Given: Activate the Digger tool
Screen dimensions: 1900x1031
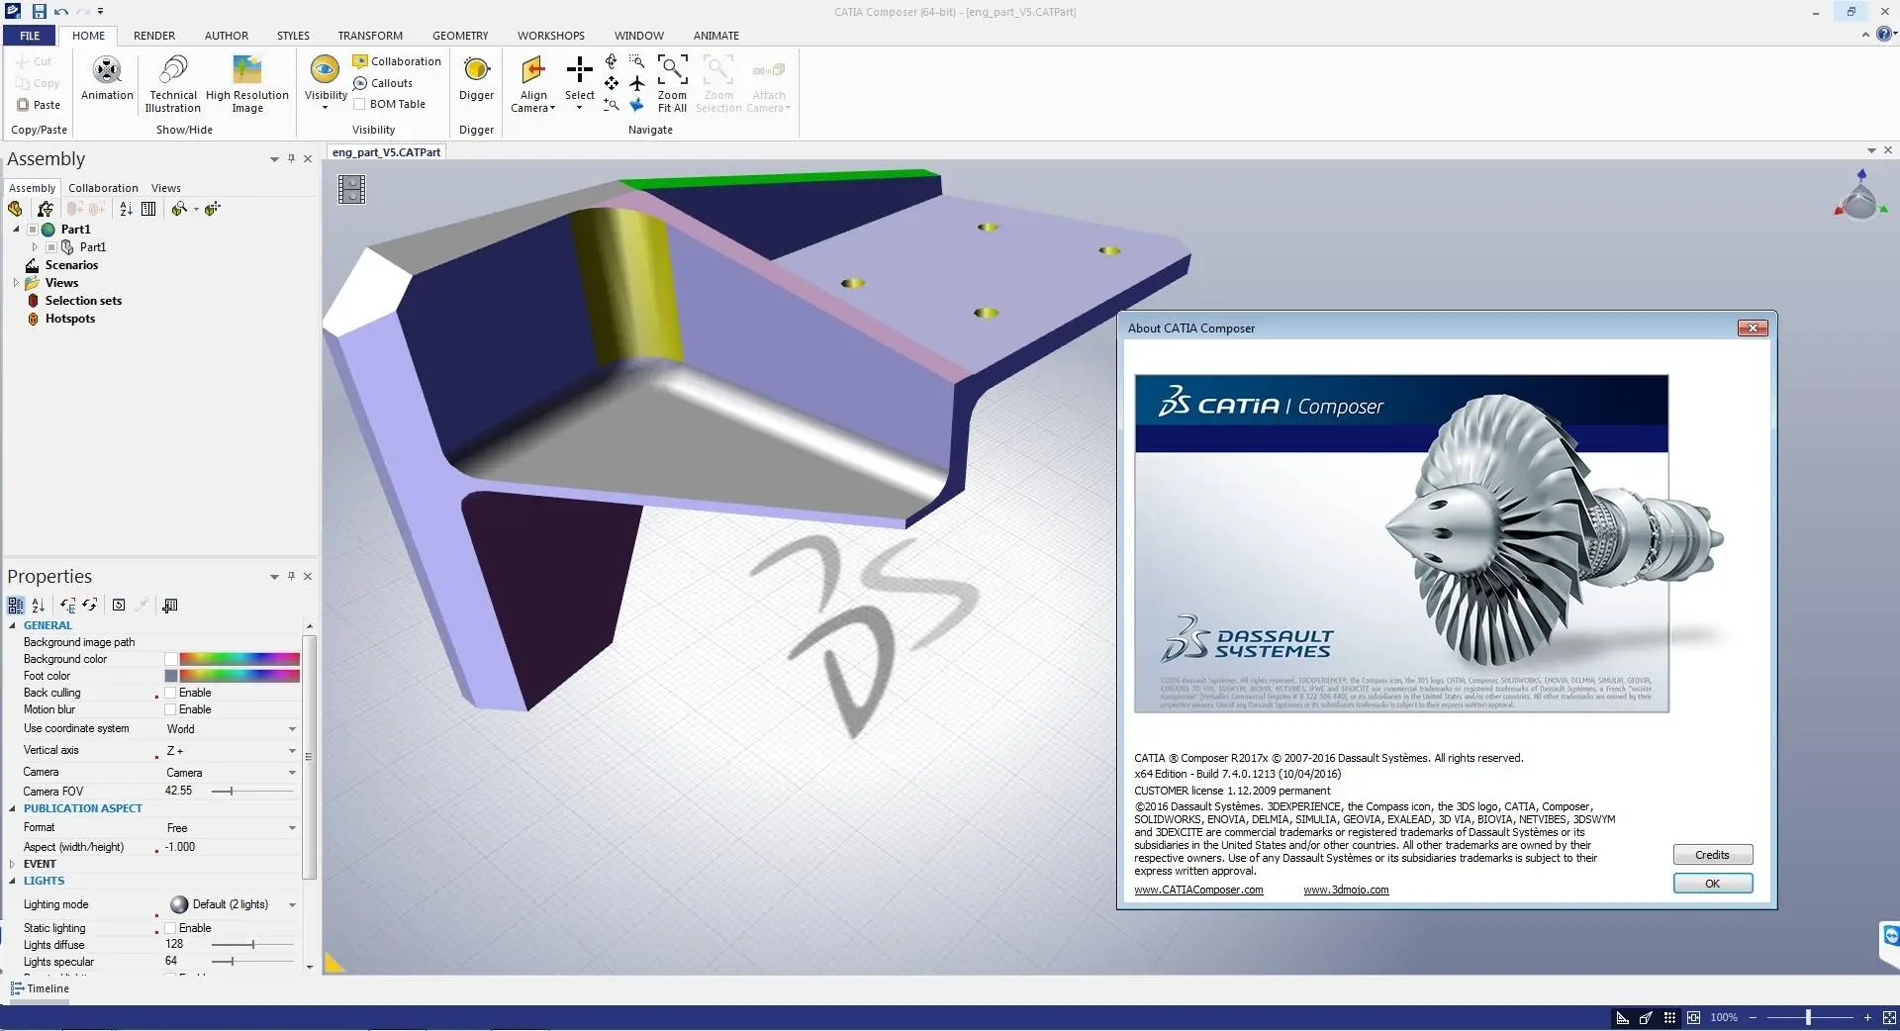Looking at the screenshot, I should coord(476,78).
